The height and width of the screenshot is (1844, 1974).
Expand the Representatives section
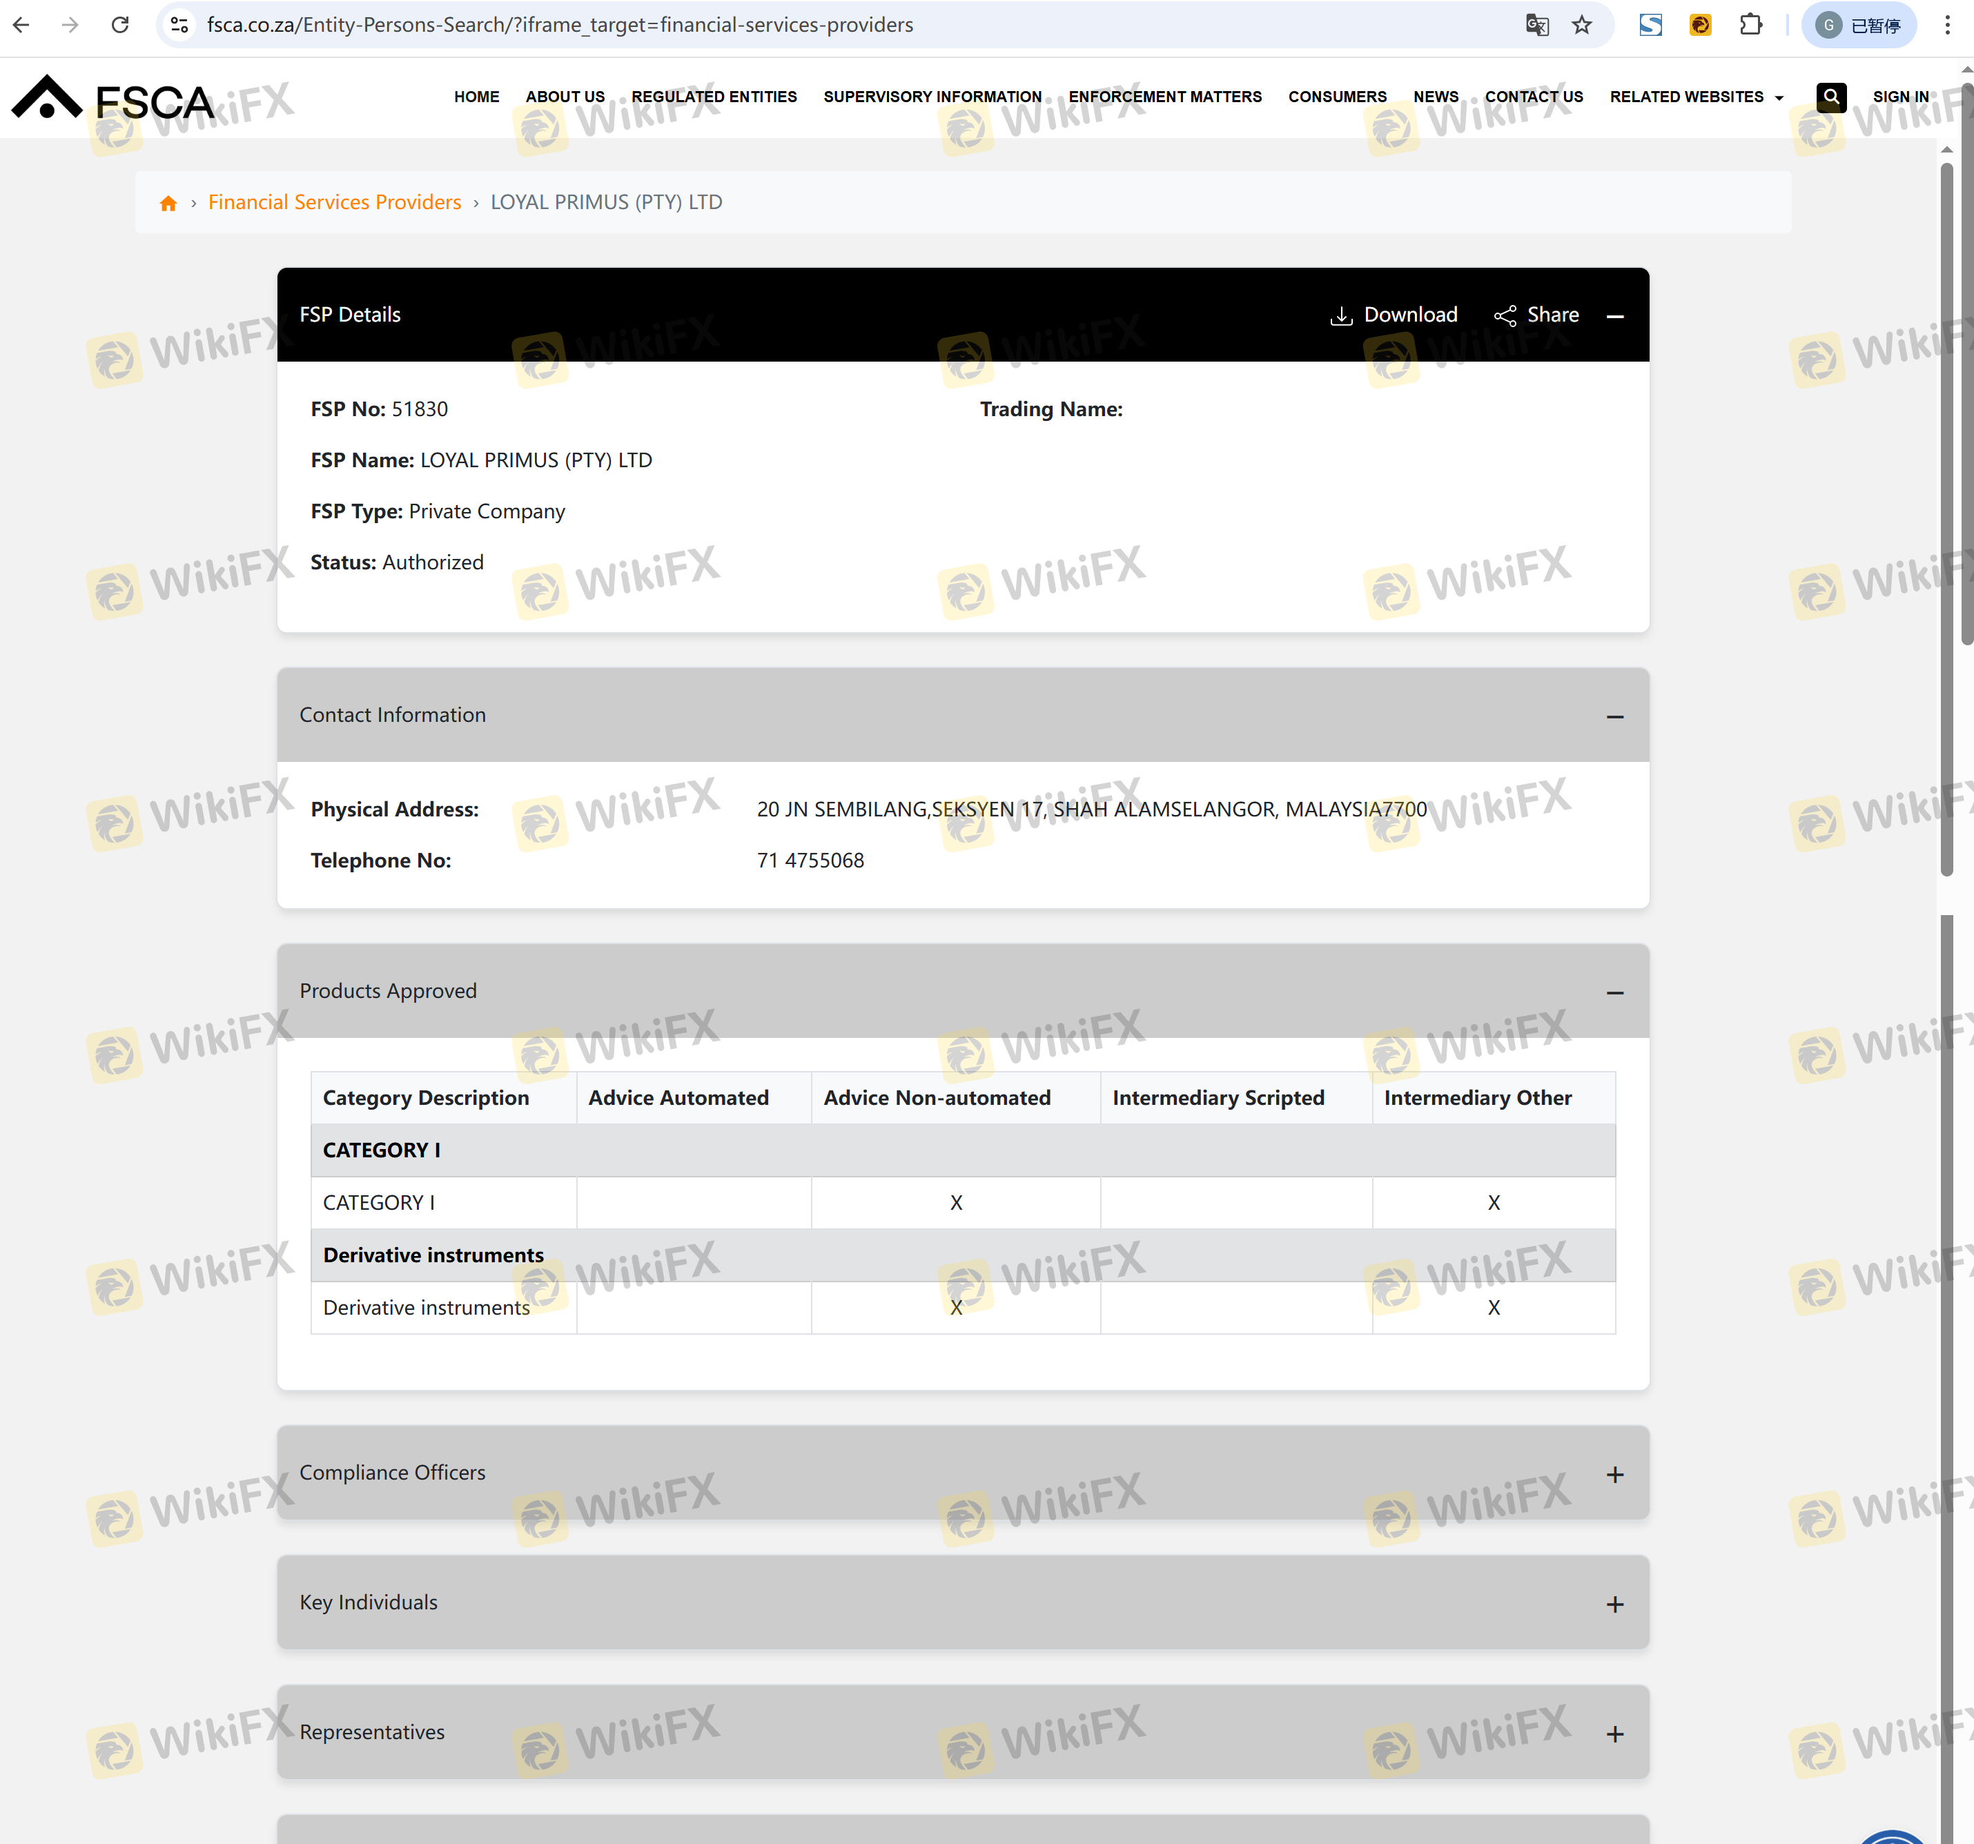[1614, 1734]
